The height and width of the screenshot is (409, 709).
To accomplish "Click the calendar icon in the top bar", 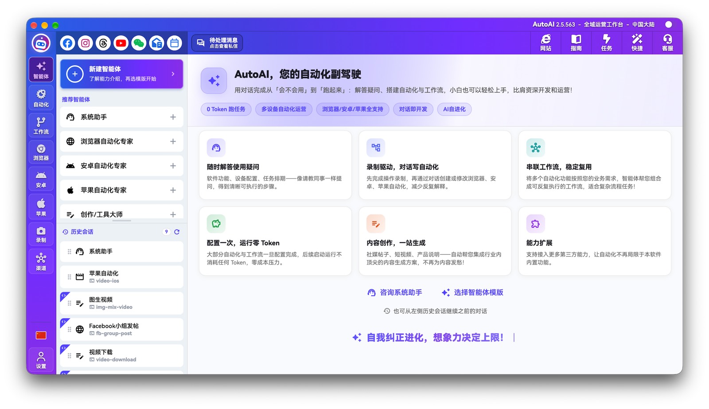I will pos(175,43).
